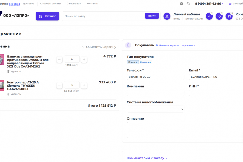The height and width of the screenshot is (162, 243).
Task: Click Войти или зарегистрироваться link
Action: click(x=175, y=45)
